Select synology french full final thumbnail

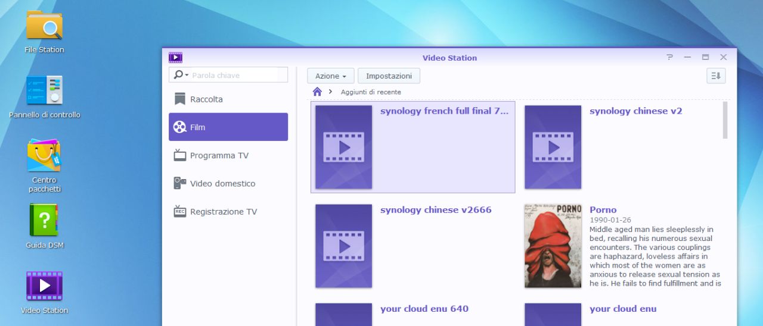click(343, 147)
